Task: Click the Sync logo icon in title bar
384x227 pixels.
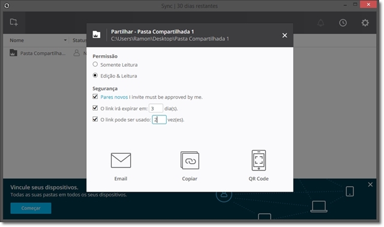Action: pyautogui.click(x=7, y=5)
